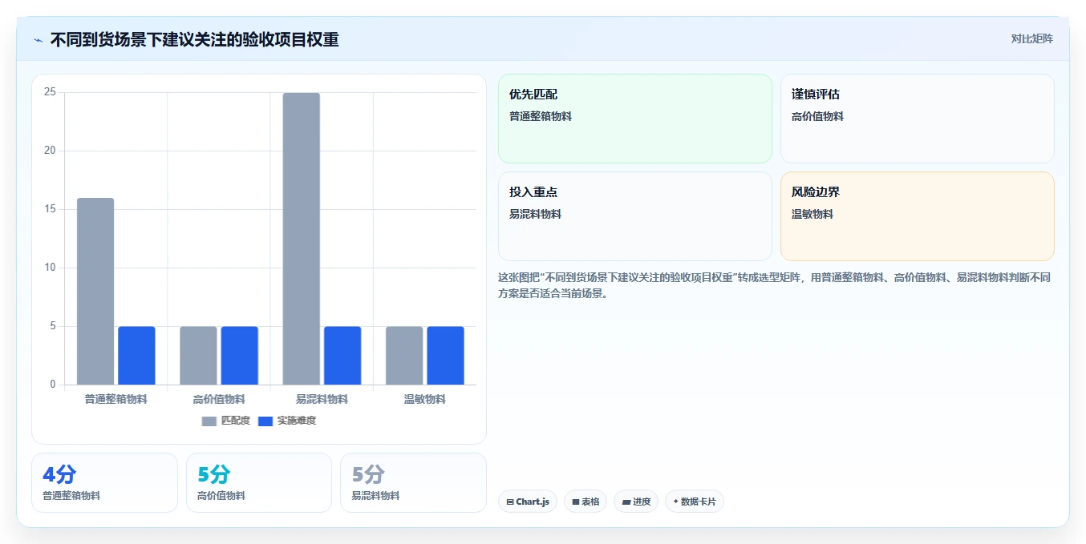The image size is (1086, 544).
Task: Click the x-axis label 高价值物料 under the chart
Action: (219, 399)
